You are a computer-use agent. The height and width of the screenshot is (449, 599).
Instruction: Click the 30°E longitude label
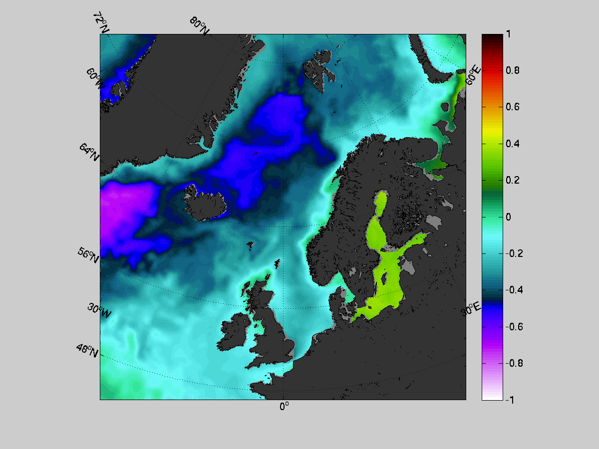[471, 308]
